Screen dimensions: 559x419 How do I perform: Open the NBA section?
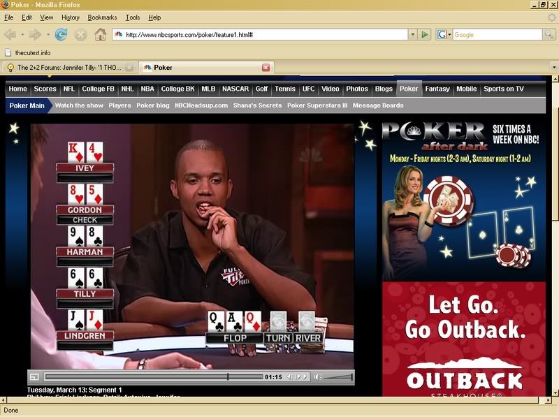click(x=147, y=89)
